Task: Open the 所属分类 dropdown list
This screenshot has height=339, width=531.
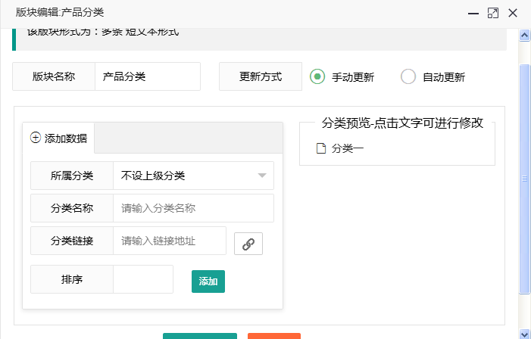Action: point(193,176)
